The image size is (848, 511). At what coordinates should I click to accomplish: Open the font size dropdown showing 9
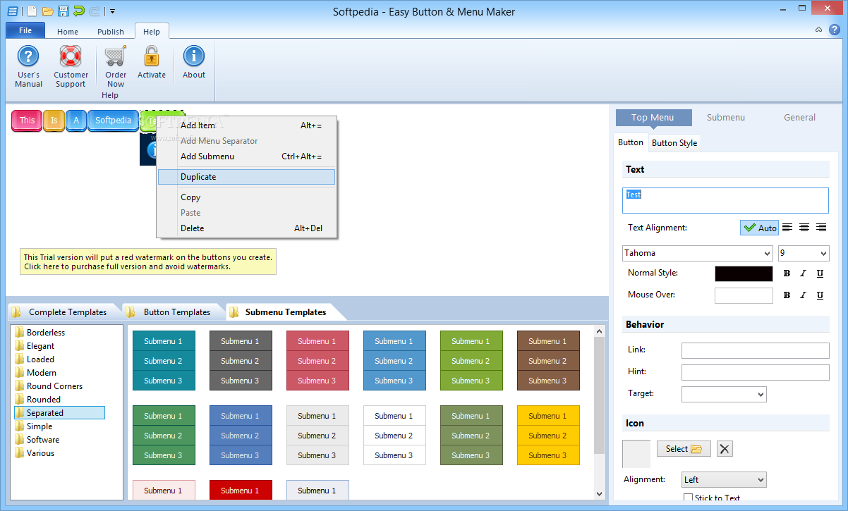pos(823,253)
